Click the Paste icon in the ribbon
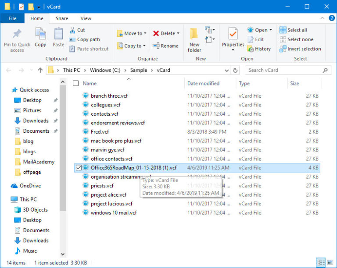Image resolution: width=337 pixels, height=268 pixels. pyautogui.click(x=58, y=34)
